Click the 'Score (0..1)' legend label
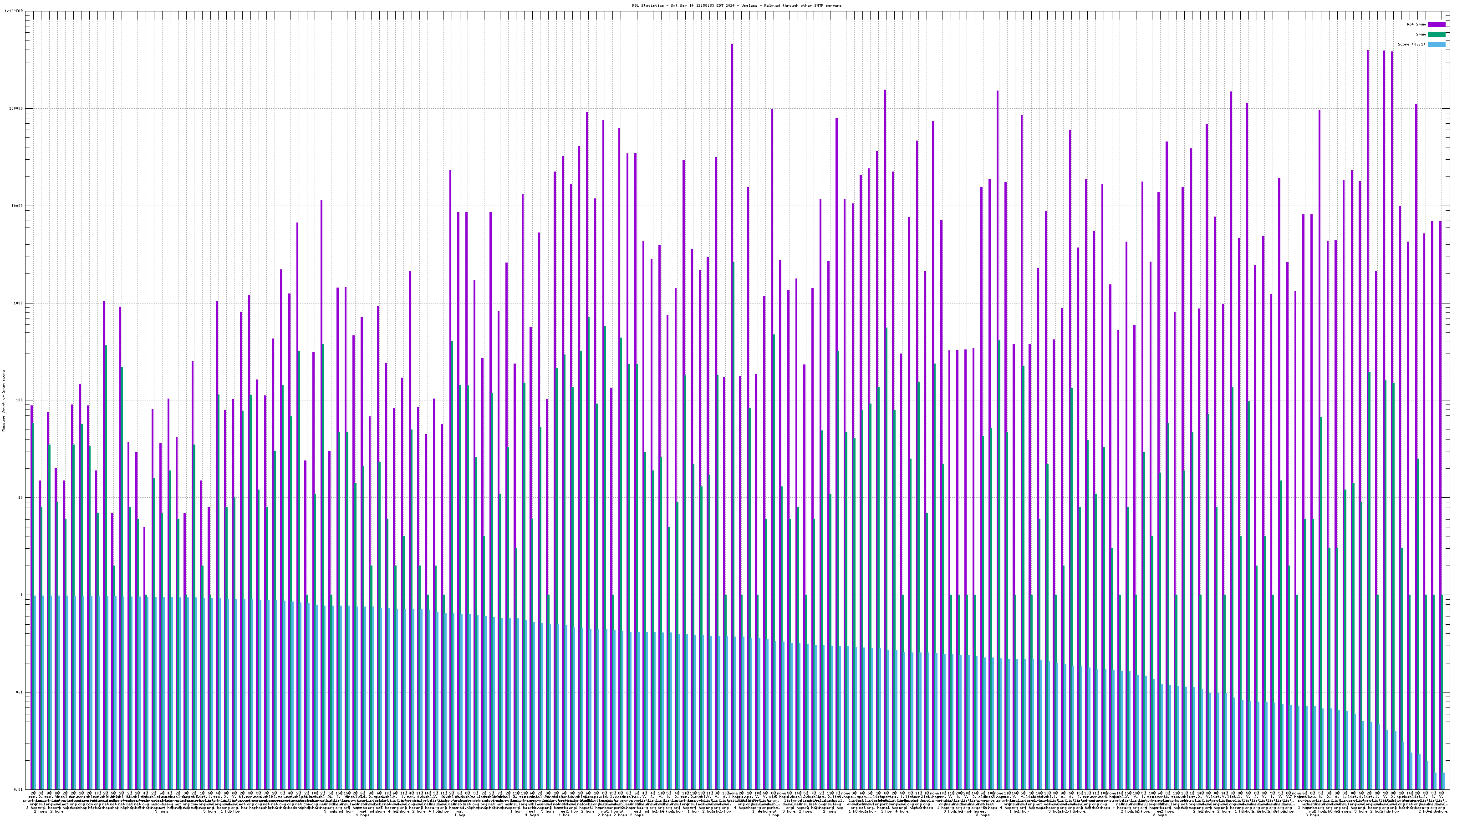 (1411, 44)
